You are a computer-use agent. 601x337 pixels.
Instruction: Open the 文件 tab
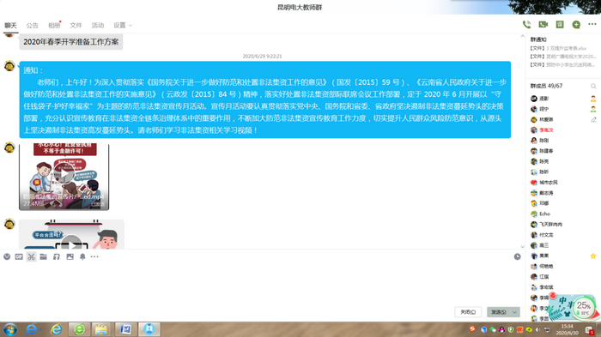click(76, 25)
